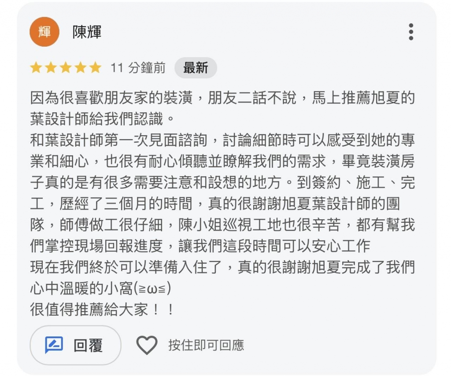Click the fourth rating star
Image resolution: width=451 pixels, height=376 pixels.
81,68
